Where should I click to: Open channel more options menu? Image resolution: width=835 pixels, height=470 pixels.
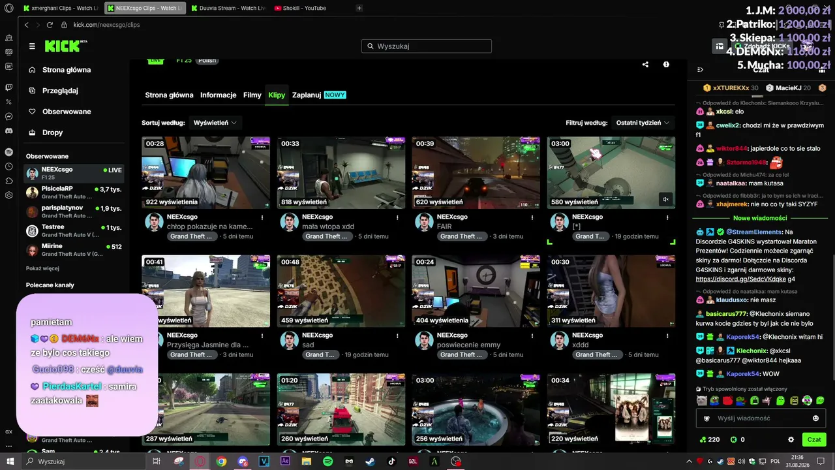tap(666, 65)
